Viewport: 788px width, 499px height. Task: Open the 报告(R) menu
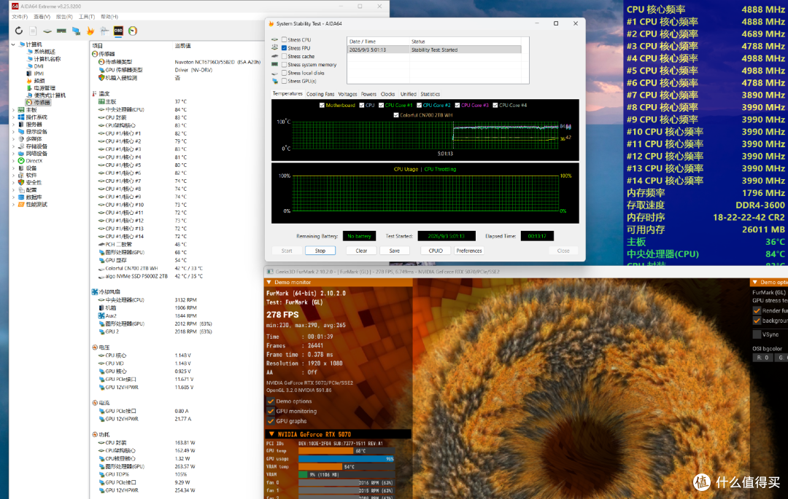(64, 17)
